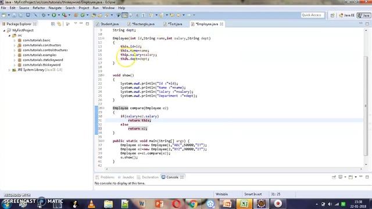Select com.tutorials.examples package
372x209 pixels.
(x=40, y=55)
